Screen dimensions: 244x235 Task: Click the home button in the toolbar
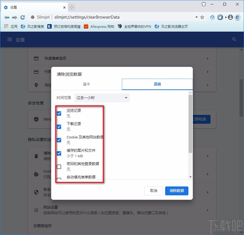(x=212, y=17)
